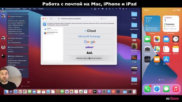Tap App Store on iPhone home screen
This screenshot has height=102, width=182.
click(166, 59)
